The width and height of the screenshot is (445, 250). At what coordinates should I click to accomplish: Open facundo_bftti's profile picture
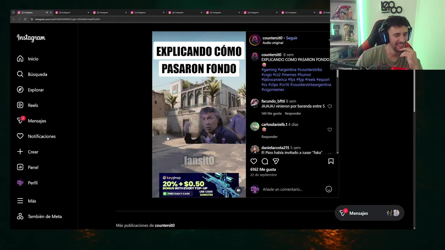255,103
